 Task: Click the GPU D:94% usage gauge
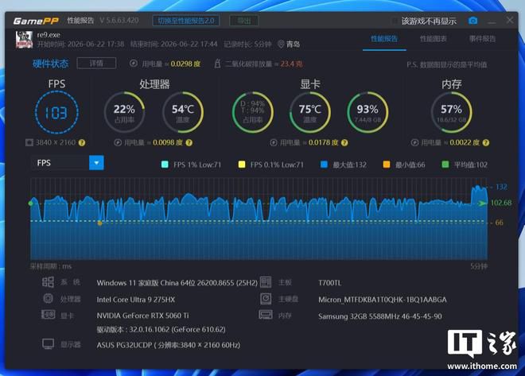click(x=253, y=112)
